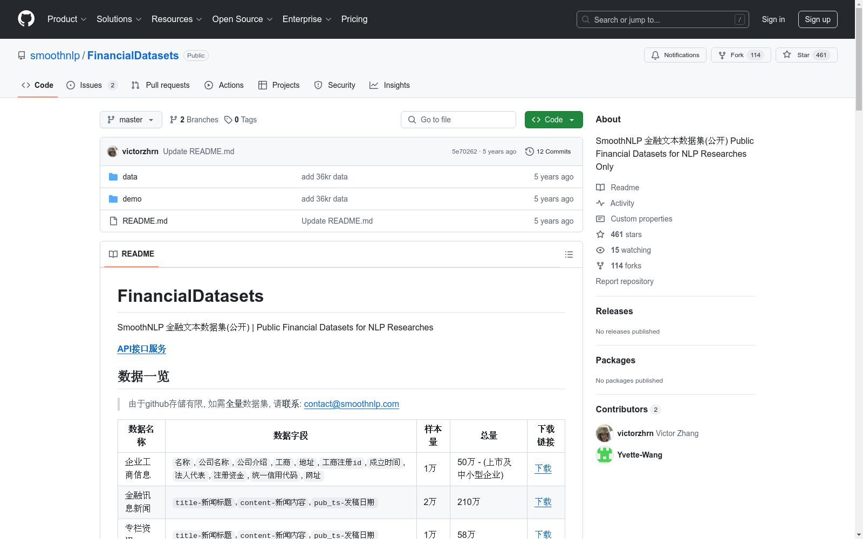863x539 pixels.
Task: Click the Security shield icon
Action: point(318,85)
